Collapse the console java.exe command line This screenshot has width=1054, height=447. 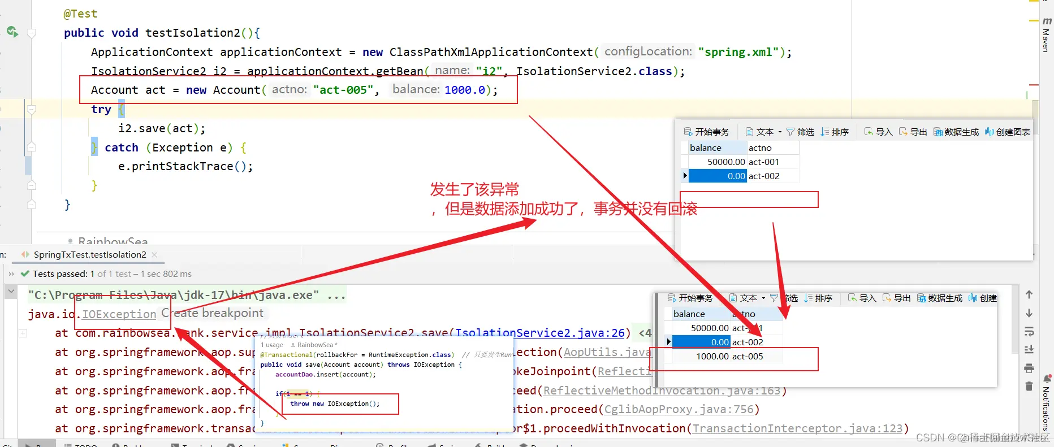click(11, 292)
